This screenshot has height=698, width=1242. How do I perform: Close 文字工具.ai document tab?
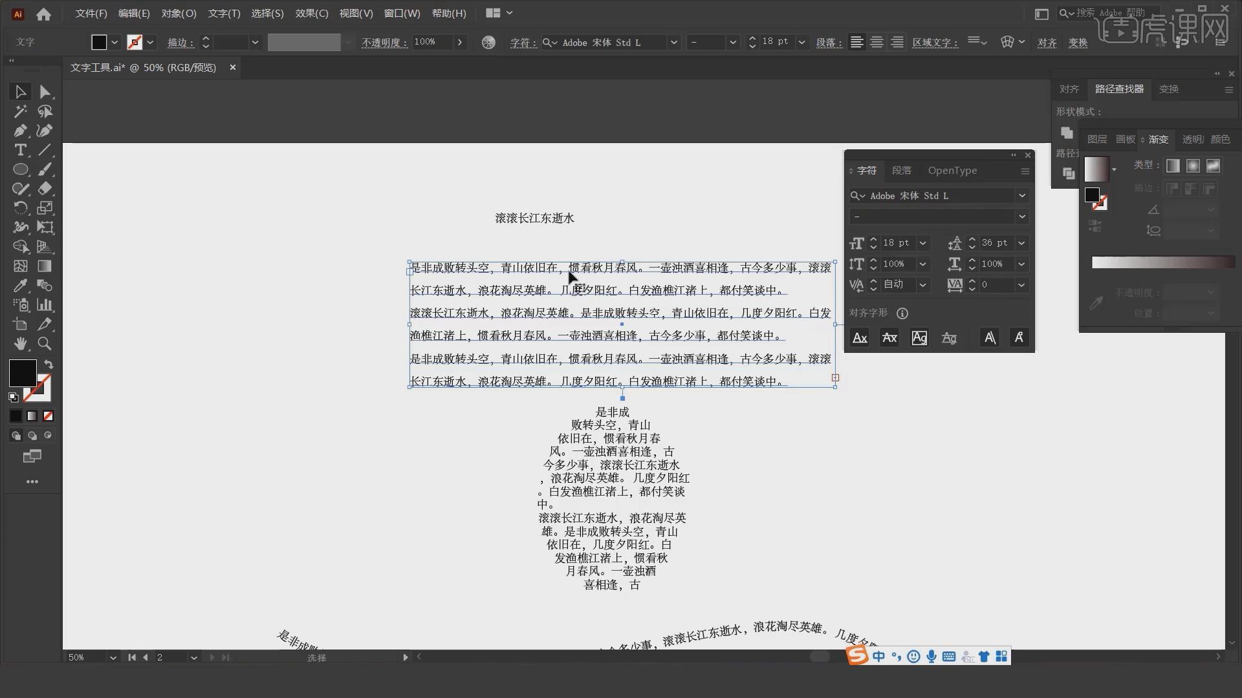[233, 67]
